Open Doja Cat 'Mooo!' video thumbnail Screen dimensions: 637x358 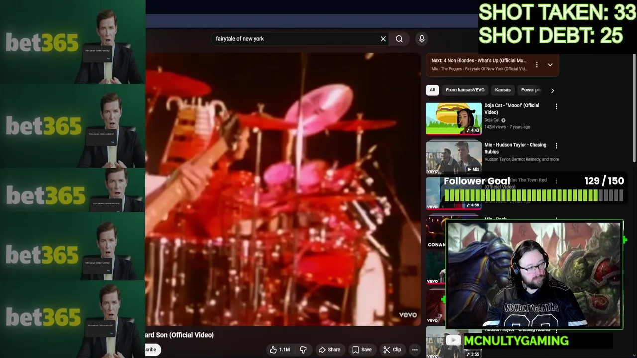point(453,119)
